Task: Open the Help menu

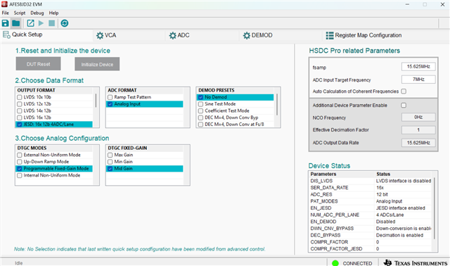Action: point(53,13)
